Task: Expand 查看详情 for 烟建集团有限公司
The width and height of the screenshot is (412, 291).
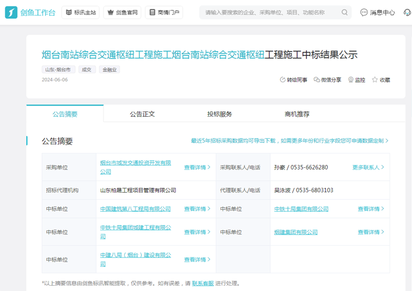Action: (371, 233)
